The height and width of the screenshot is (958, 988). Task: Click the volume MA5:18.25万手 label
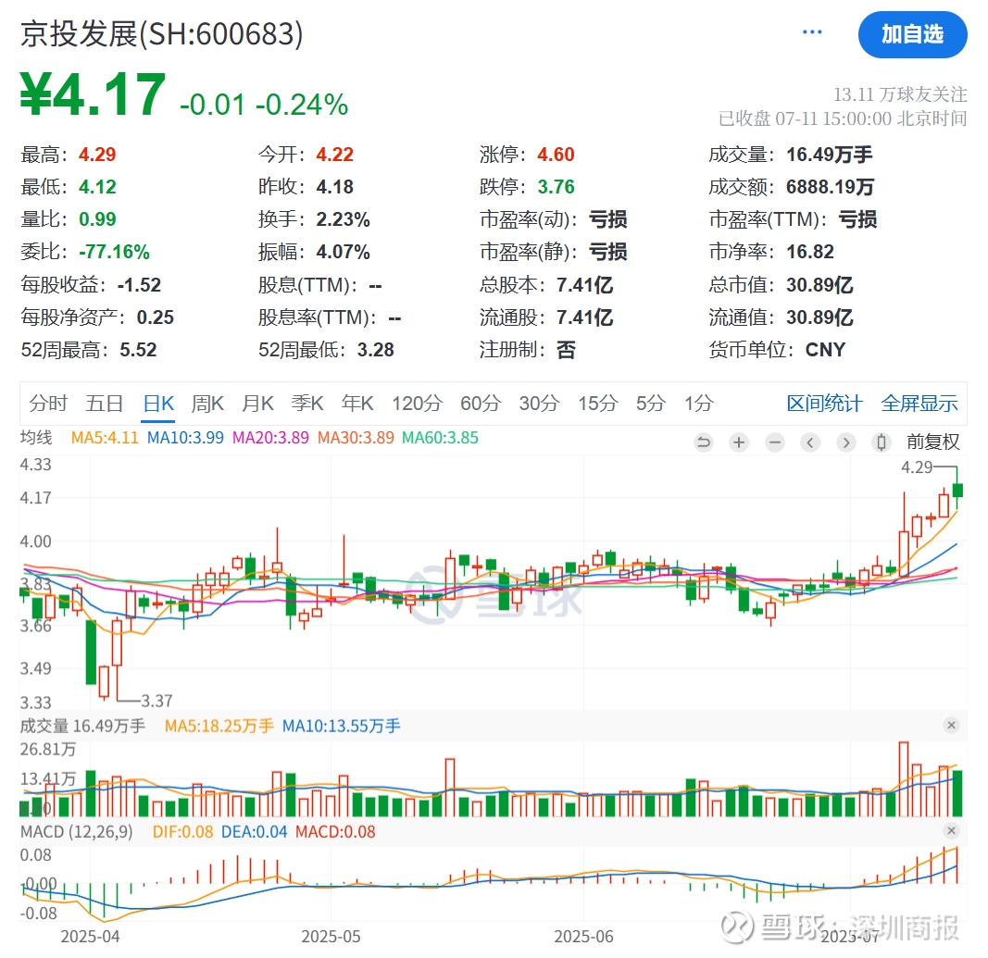(219, 727)
